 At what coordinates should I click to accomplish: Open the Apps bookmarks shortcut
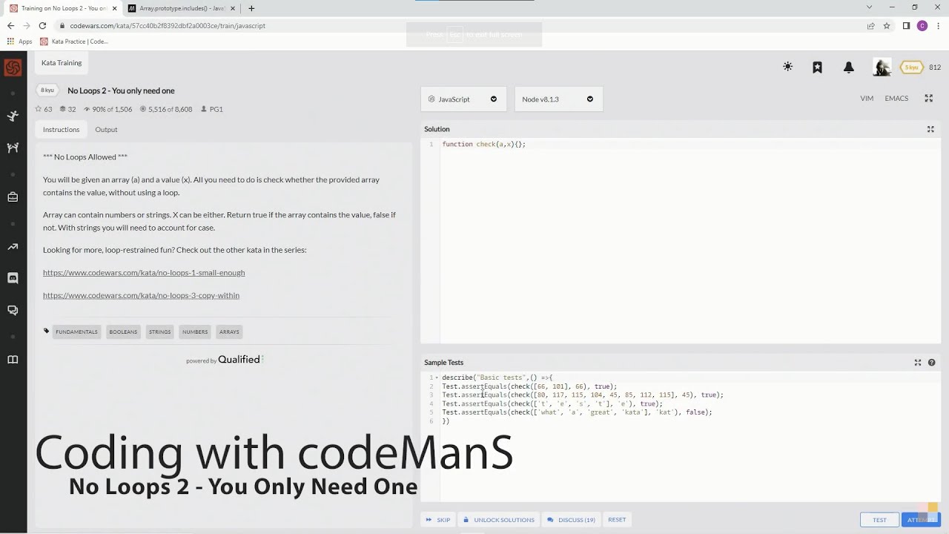pos(20,42)
